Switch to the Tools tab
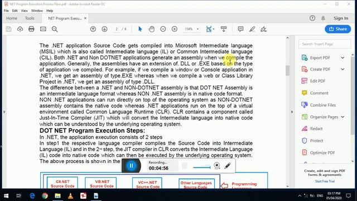The image size is (357, 201). click(x=30, y=18)
